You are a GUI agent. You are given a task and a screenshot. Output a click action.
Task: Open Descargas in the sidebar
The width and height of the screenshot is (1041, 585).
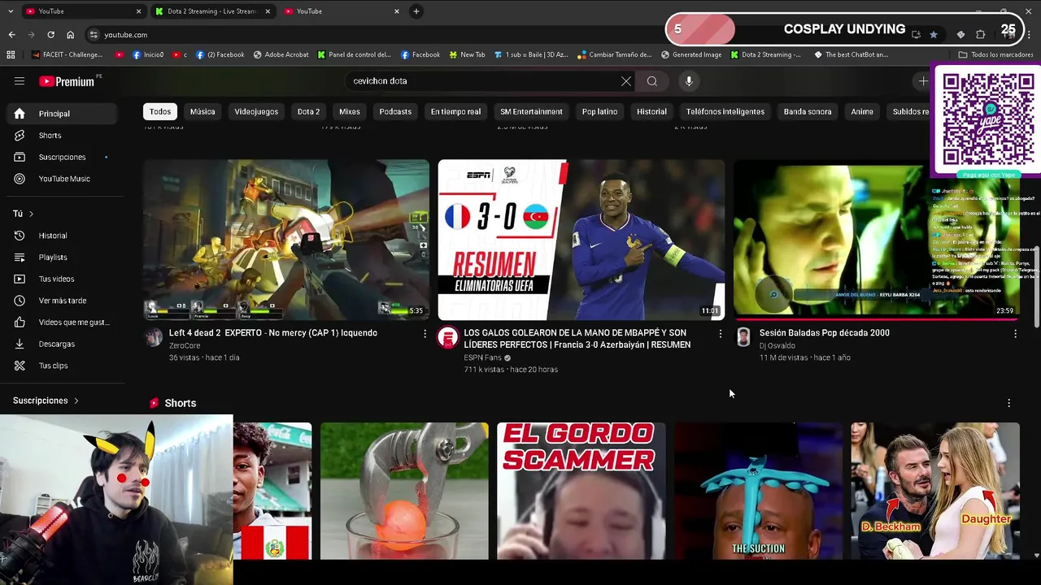[62, 344]
